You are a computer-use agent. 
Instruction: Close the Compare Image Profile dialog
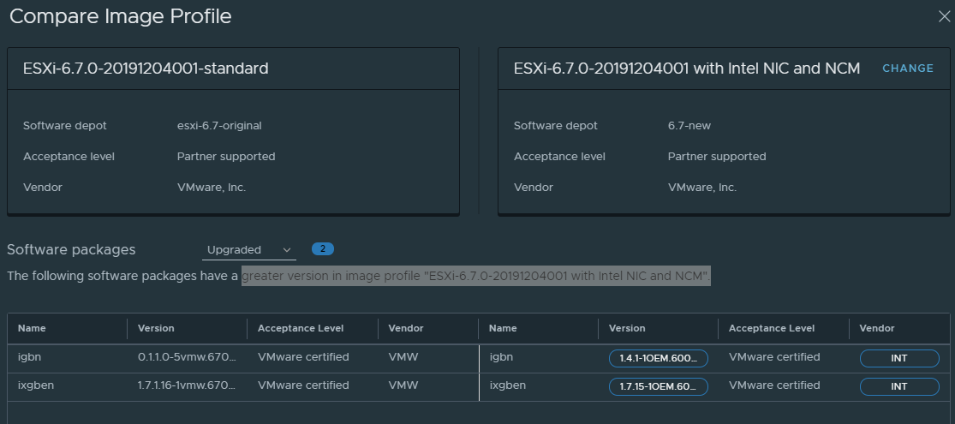(x=944, y=16)
